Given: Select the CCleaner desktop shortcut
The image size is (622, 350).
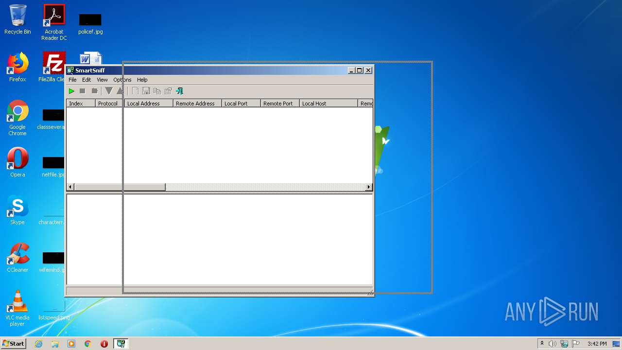Looking at the screenshot, I should (x=17, y=258).
